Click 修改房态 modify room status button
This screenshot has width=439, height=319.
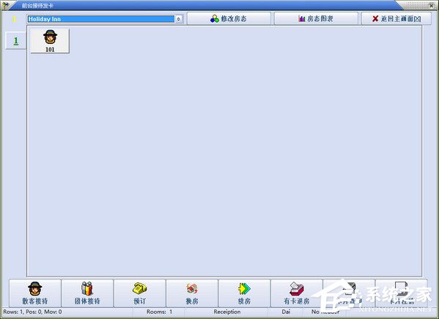point(229,19)
